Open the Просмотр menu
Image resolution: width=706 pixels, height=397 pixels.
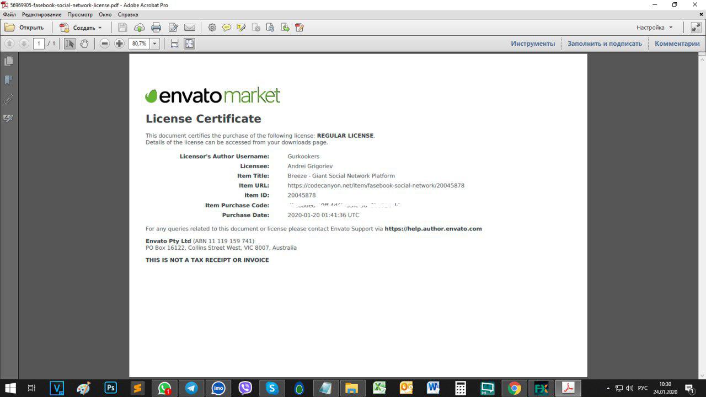tap(80, 14)
